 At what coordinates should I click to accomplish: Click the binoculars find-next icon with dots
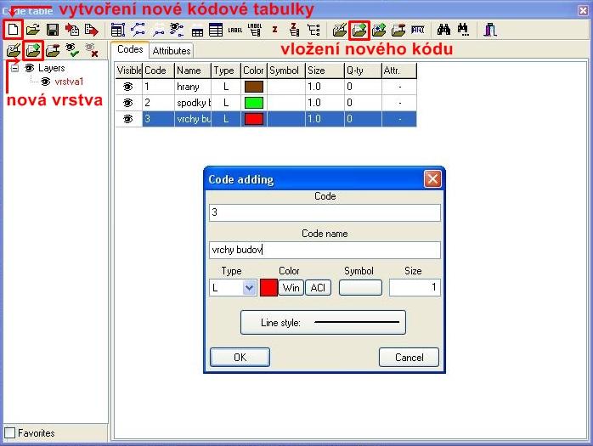[x=463, y=30]
